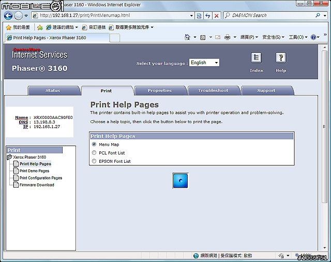Switch to the Properties tab
Image resolution: width=331 pixels, height=262 pixels.
(160, 91)
